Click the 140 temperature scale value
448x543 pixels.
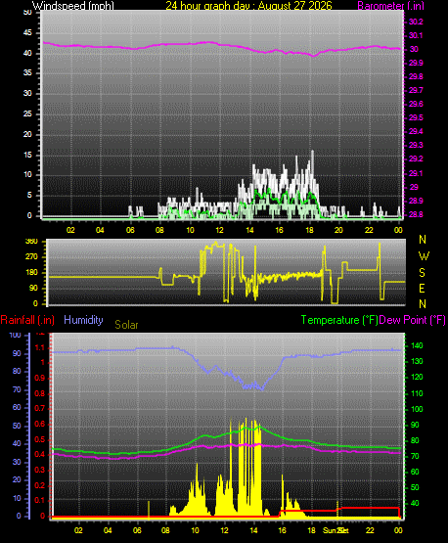pos(416,345)
